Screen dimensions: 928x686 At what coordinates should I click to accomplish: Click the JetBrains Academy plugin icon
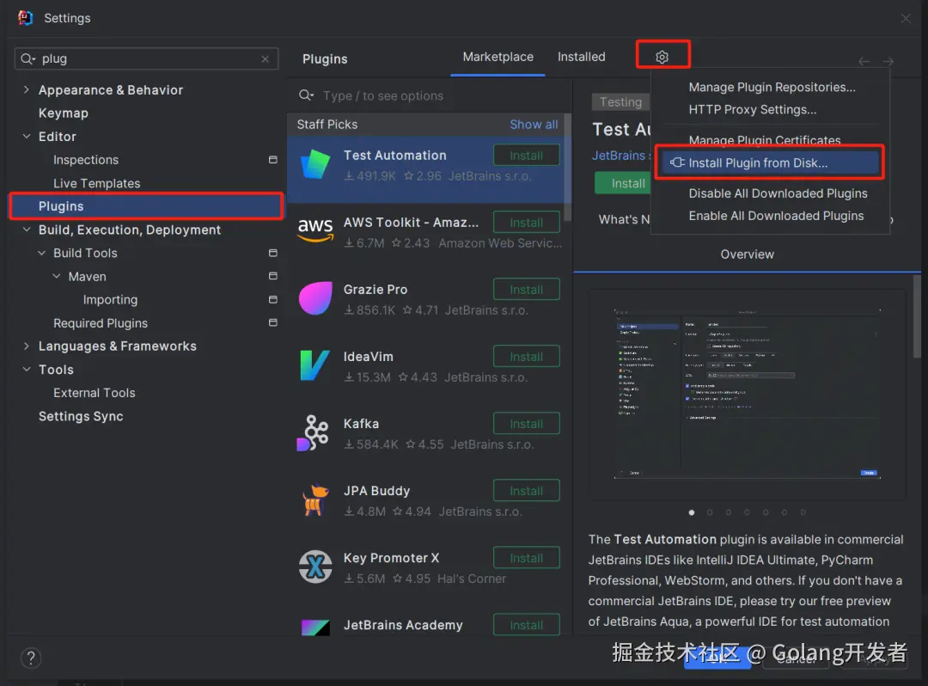315,627
